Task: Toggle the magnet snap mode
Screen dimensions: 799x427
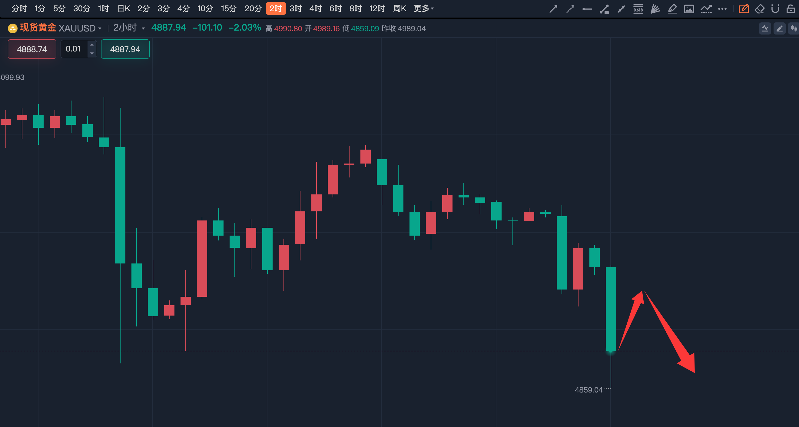Action: [x=775, y=9]
